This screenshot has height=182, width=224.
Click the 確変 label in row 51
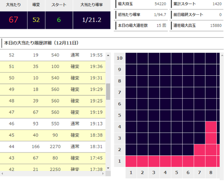tap(75, 66)
